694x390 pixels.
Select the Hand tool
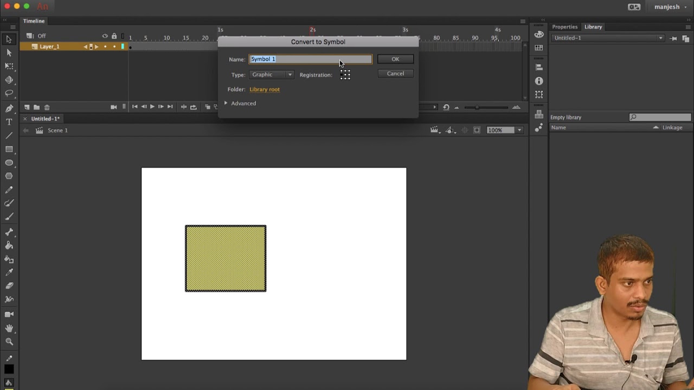point(9,328)
